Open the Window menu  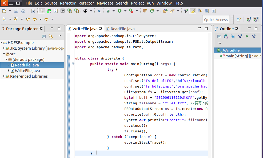(164, 3)
